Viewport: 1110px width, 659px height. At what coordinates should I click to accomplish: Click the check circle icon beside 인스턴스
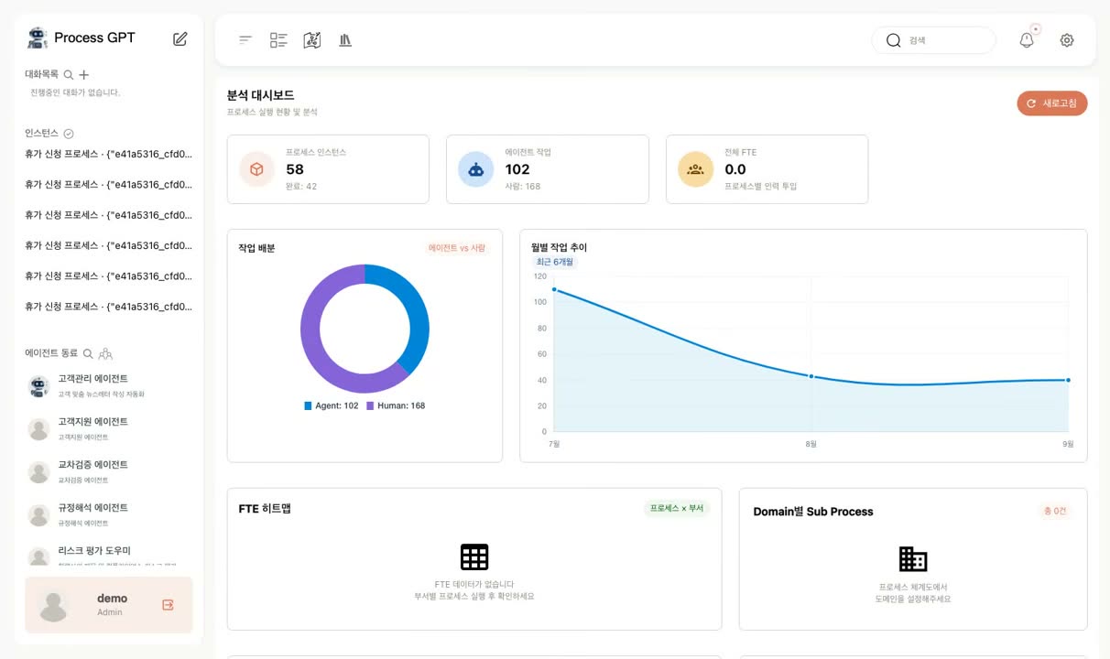pos(69,134)
